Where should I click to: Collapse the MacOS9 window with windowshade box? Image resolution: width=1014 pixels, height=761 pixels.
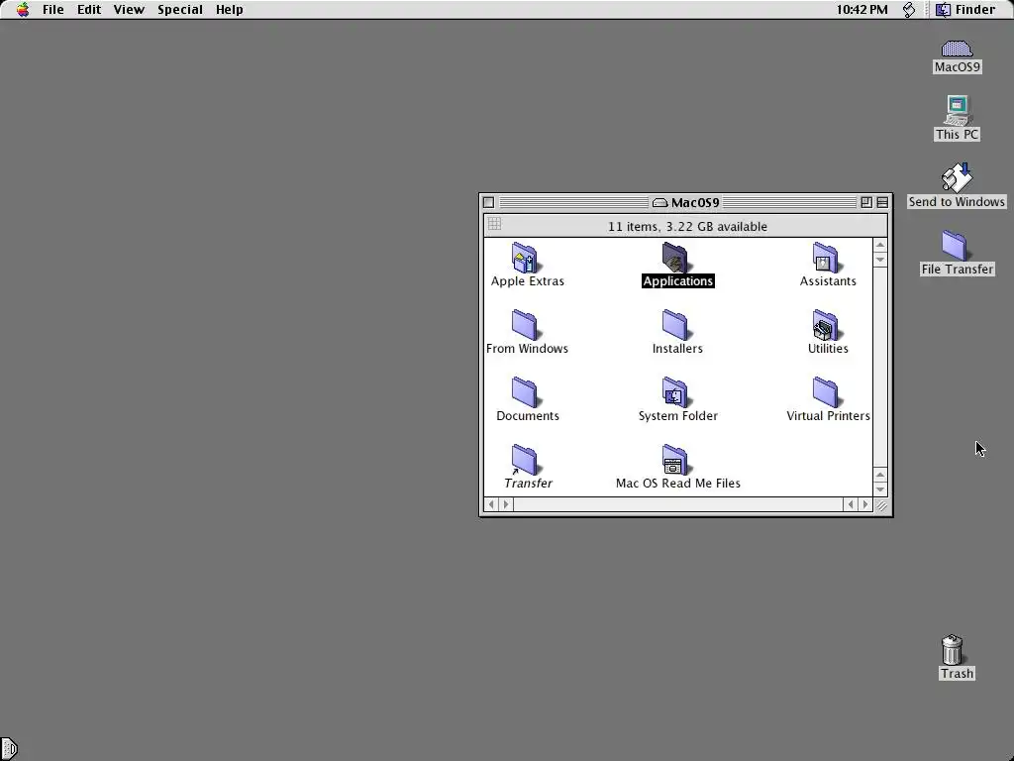882,202
